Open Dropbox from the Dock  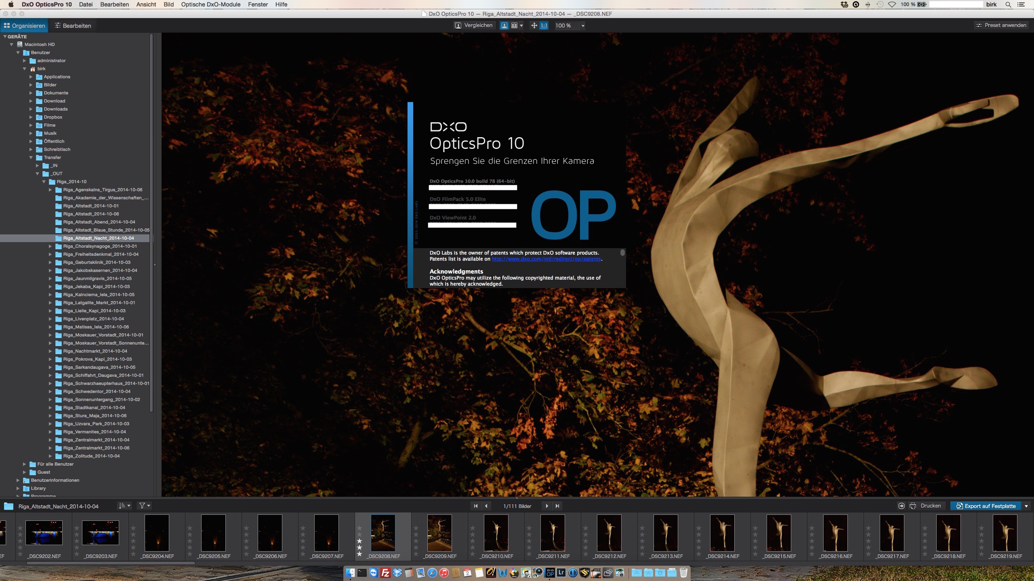[x=397, y=573]
